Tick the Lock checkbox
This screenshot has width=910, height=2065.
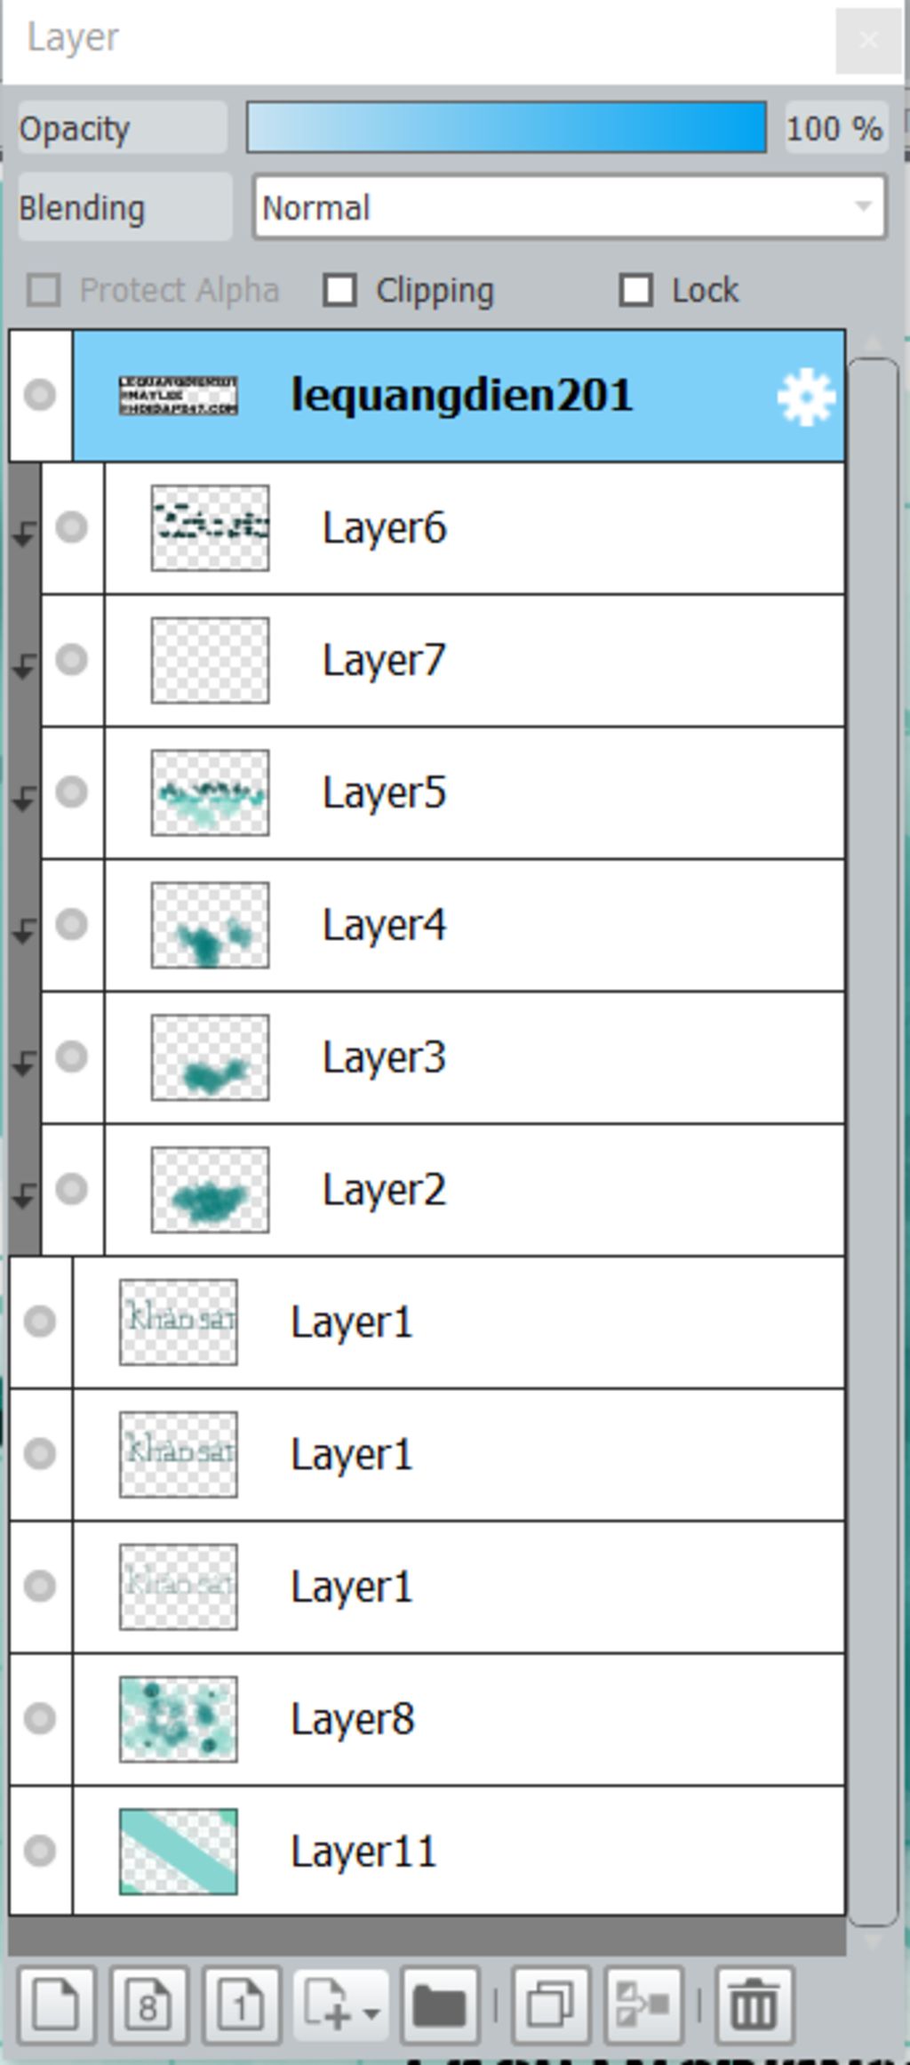[635, 290]
